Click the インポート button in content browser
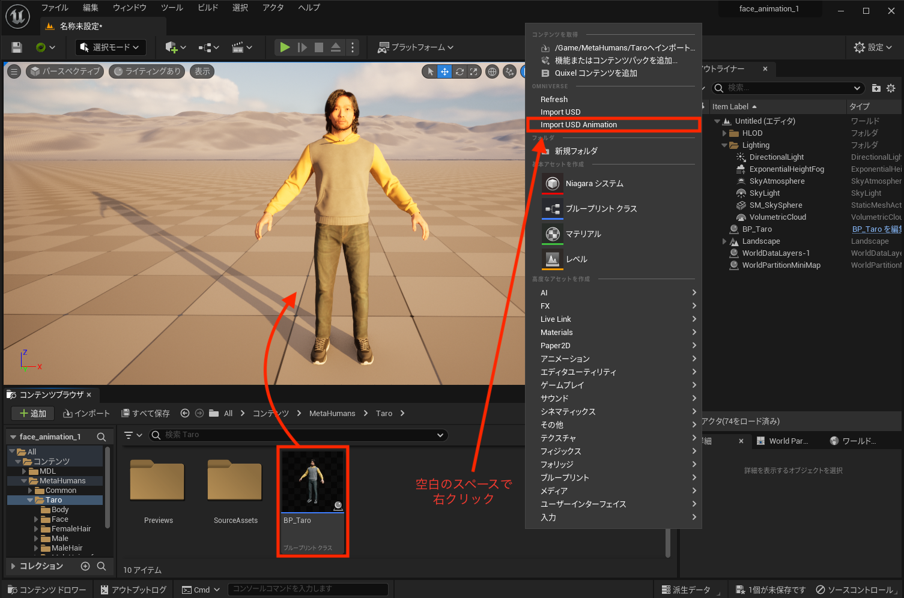Screen dimensions: 904x598 click(87, 414)
